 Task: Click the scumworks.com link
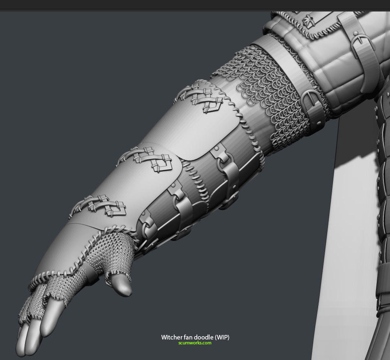tap(195, 343)
